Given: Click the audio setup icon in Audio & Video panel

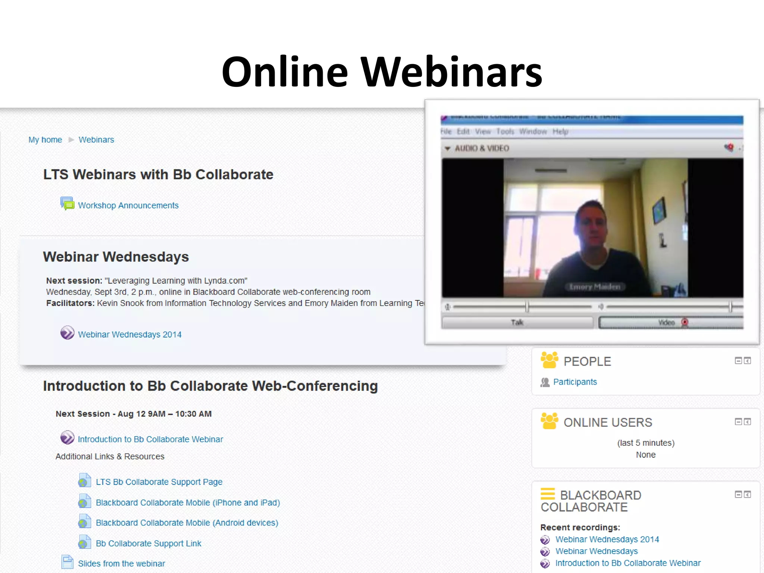Looking at the screenshot, I should (729, 147).
